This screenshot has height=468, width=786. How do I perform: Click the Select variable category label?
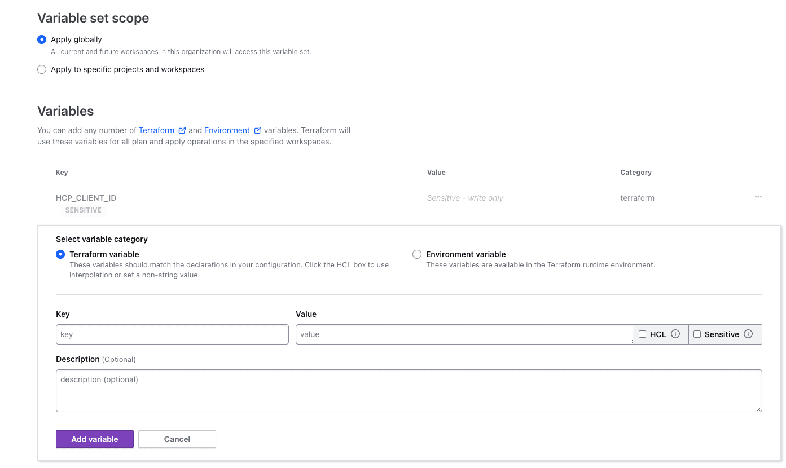[x=102, y=239]
